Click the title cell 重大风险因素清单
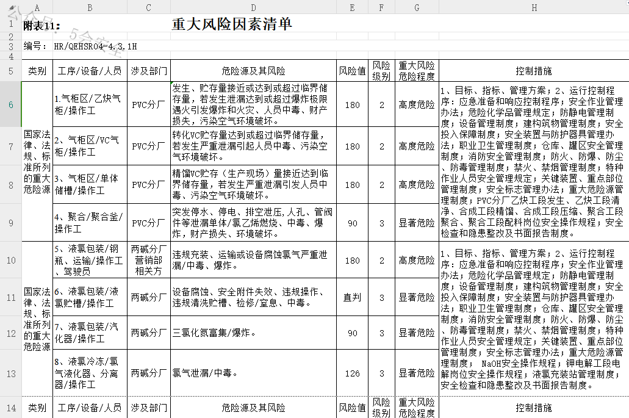 [x=232, y=24]
